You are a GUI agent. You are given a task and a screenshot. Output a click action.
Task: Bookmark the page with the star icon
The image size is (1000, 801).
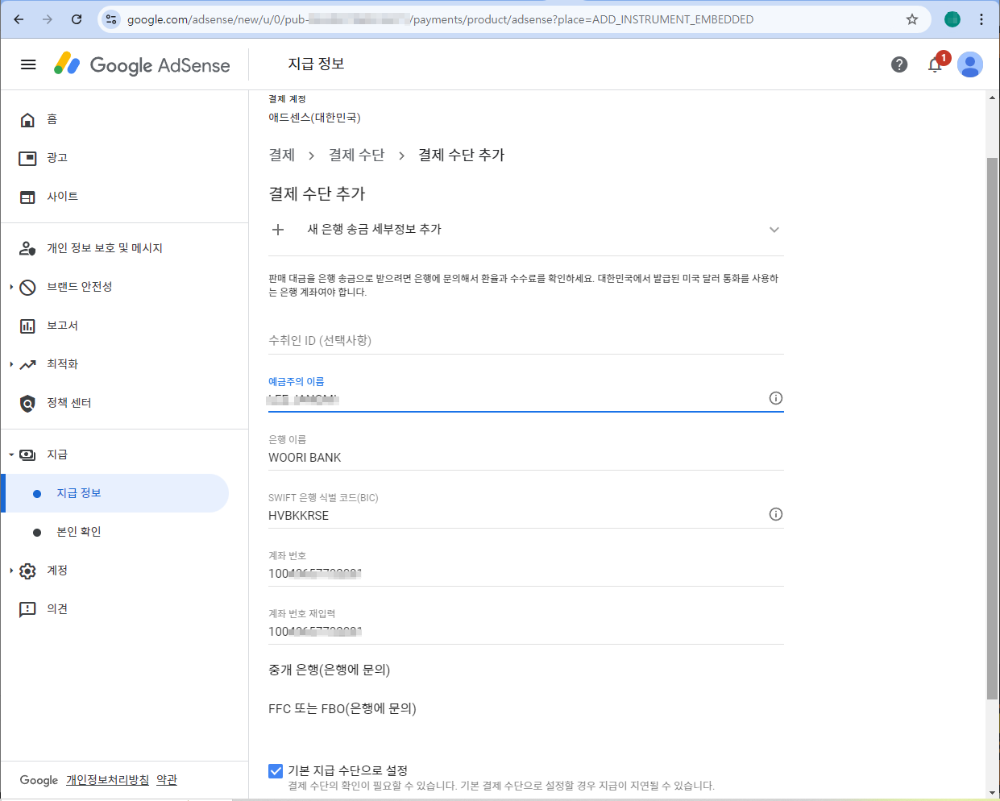(x=912, y=19)
